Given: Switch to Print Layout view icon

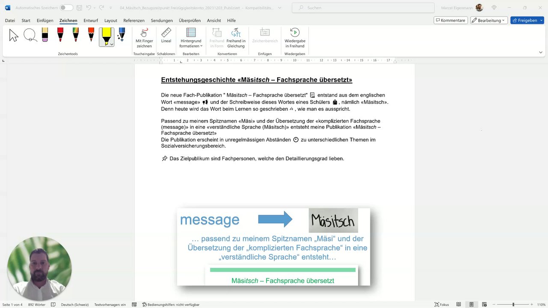Looking at the screenshot, I should [471, 305].
